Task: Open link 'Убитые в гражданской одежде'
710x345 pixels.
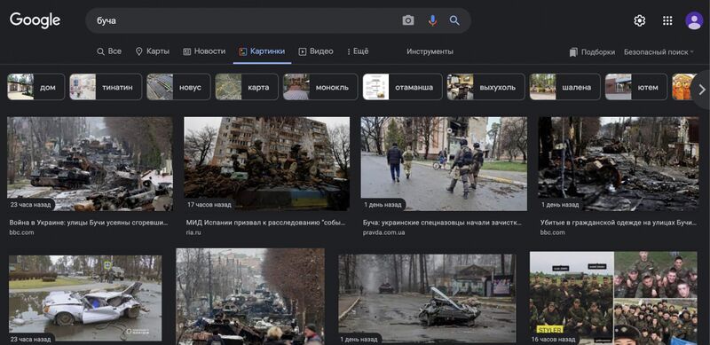Action: coord(618,223)
